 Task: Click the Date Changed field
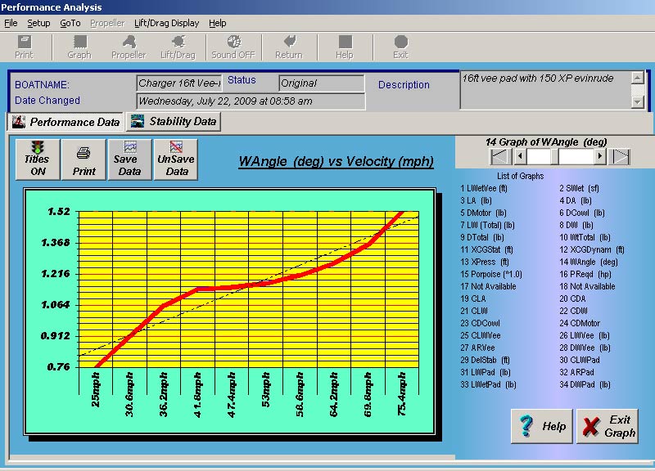[x=251, y=101]
